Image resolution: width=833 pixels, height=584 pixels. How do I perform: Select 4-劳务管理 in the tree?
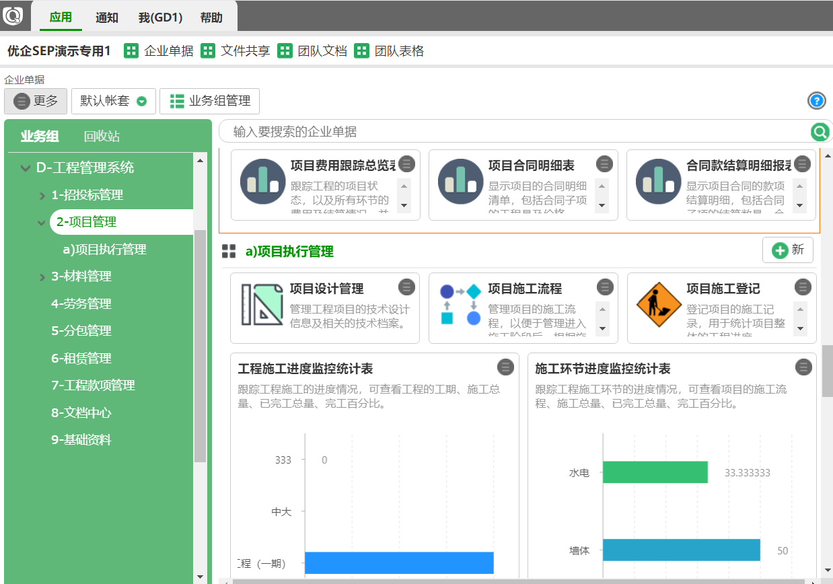81,304
